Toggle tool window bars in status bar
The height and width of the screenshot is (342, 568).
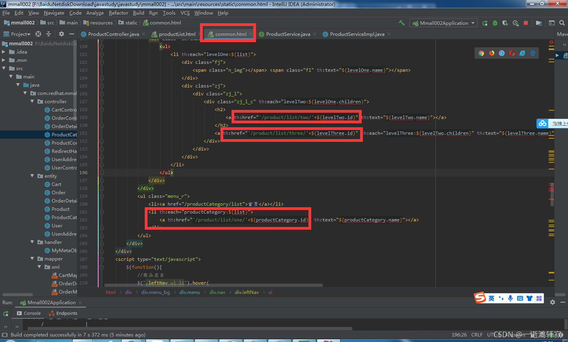[x=5, y=335]
